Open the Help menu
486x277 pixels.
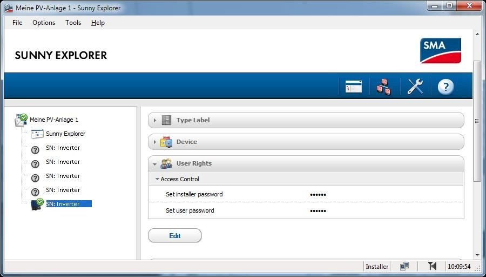(x=98, y=23)
